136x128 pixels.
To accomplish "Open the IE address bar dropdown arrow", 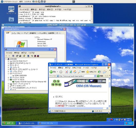I will [x=95, y=76].
